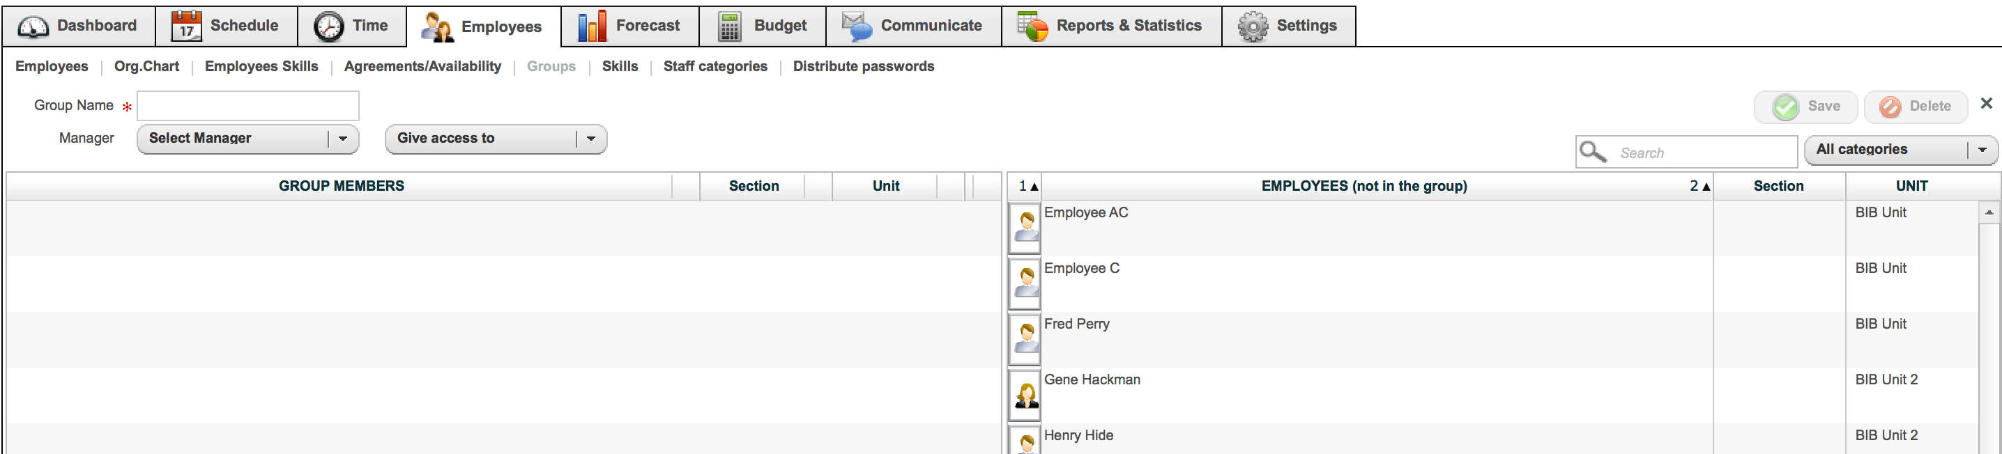The height and width of the screenshot is (454, 2002).
Task: Click the Time clock icon
Action: (329, 26)
